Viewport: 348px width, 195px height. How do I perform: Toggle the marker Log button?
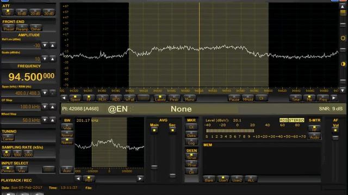[191, 142]
